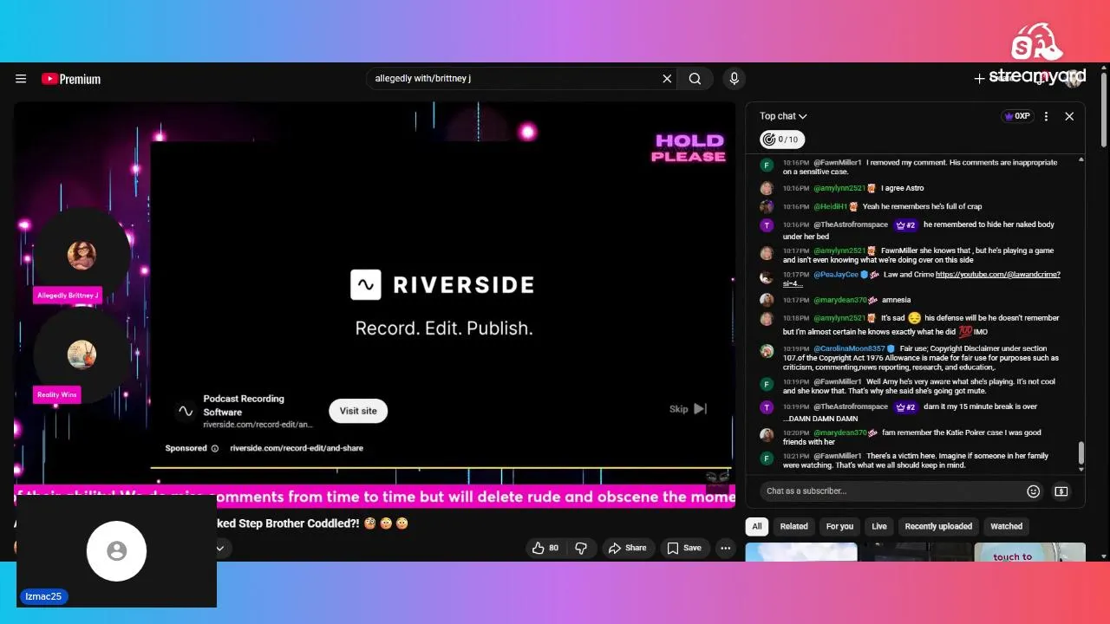Screen dimensions: 1110x624
Task: Save the video to playlist
Action: (x=684, y=548)
